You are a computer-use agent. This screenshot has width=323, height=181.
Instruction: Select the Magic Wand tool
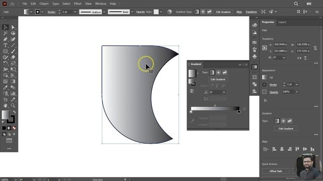[6, 33]
